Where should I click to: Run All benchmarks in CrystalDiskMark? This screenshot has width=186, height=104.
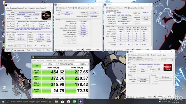click(x=37, y=65)
